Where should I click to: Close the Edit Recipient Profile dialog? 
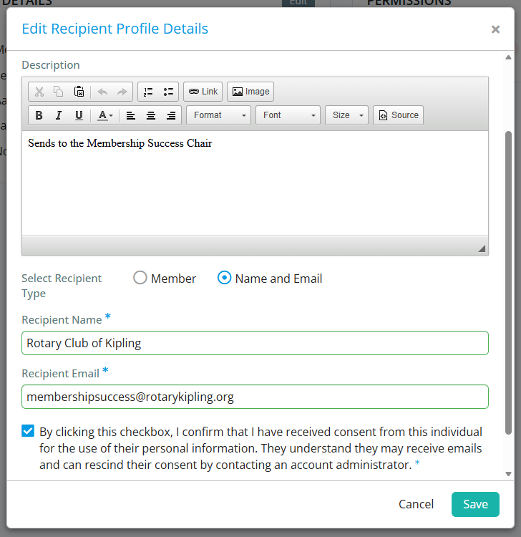pos(495,29)
